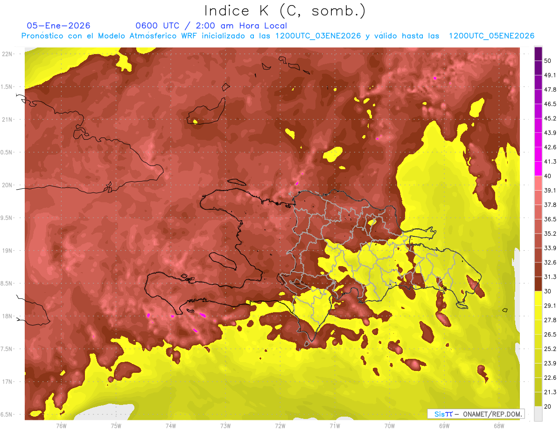Click the legend value "43.9"
Viewport: 560px width, 432px height.
click(x=550, y=133)
